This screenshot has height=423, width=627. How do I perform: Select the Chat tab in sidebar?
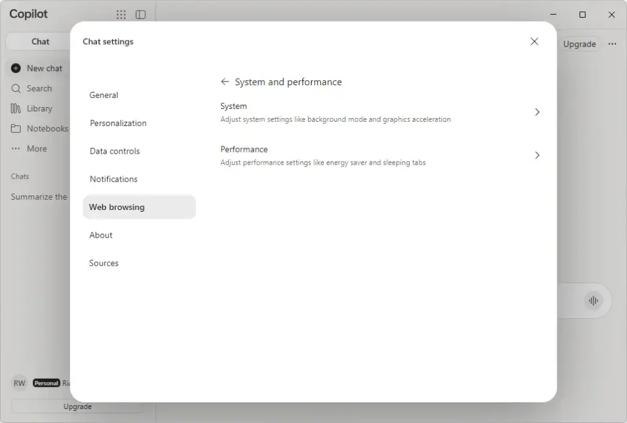coord(40,42)
